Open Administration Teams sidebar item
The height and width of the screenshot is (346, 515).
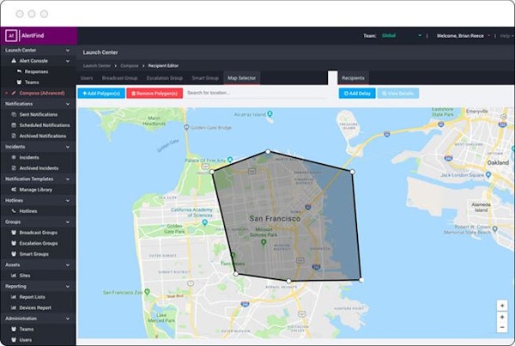(x=27, y=329)
